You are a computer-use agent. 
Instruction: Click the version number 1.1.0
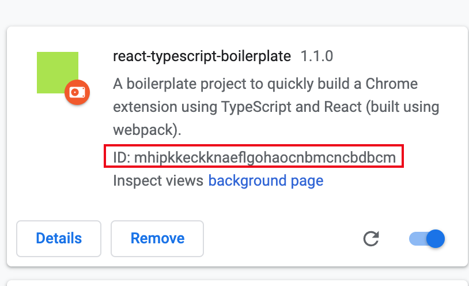click(x=316, y=57)
